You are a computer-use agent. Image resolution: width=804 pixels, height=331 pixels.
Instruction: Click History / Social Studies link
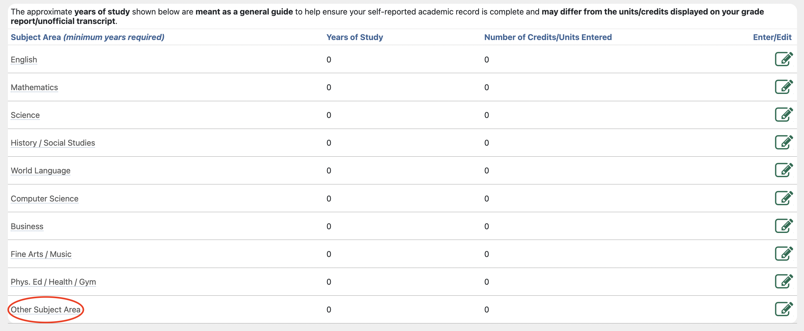point(53,143)
